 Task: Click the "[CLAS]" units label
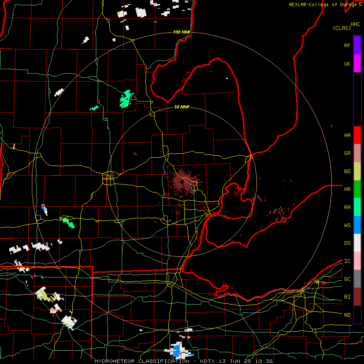pos(342,28)
